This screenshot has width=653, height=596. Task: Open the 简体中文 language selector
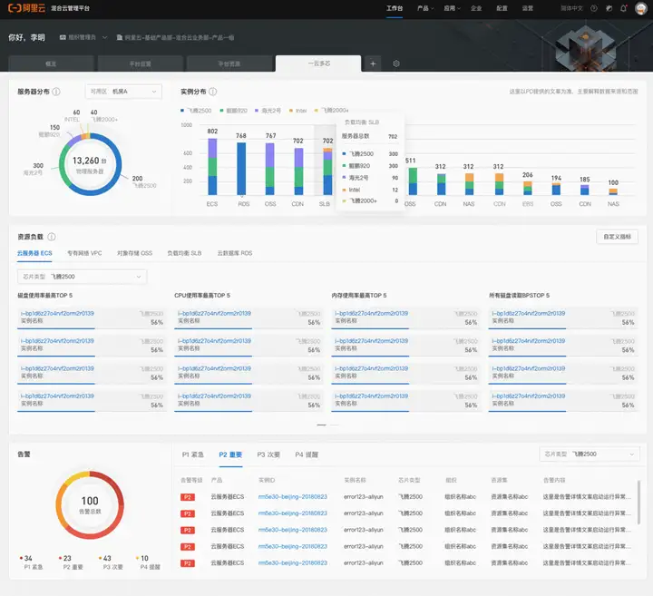[571, 8]
